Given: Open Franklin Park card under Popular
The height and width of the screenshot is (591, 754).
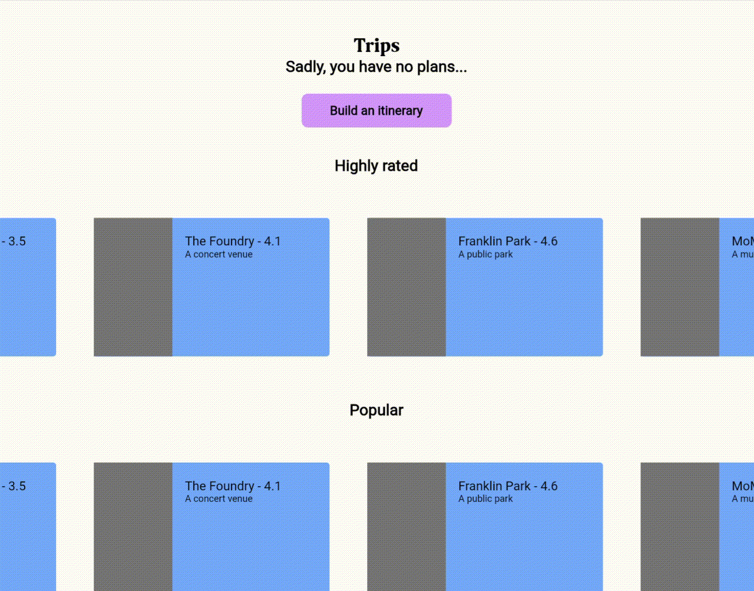Looking at the screenshot, I should pyautogui.click(x=485, y=527).
